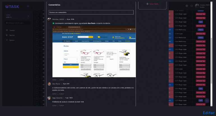Open the Tarefas sidebar menu
216x116 pixels.
pos(12,30)
